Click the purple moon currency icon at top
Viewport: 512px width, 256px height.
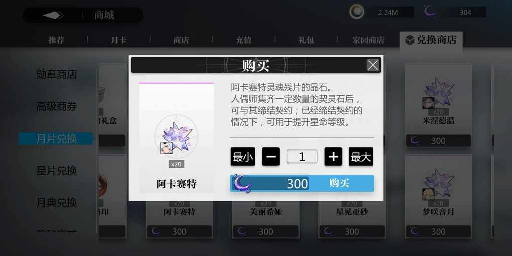click(x=430, y=12)
